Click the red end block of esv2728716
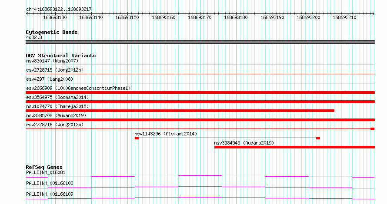This screenshot has width=387, height=204. pos(373,129)
